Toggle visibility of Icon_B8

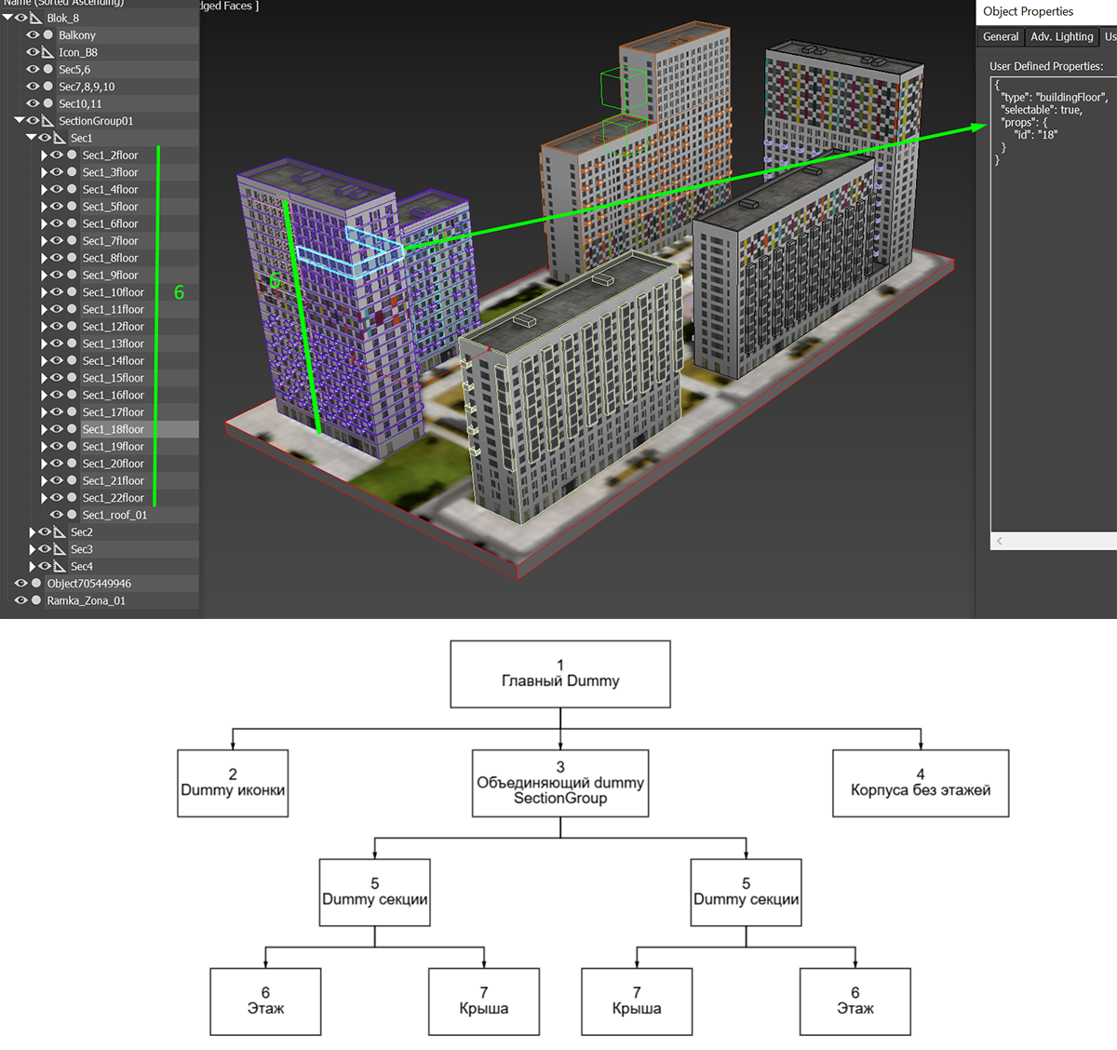tap(34, 52)
